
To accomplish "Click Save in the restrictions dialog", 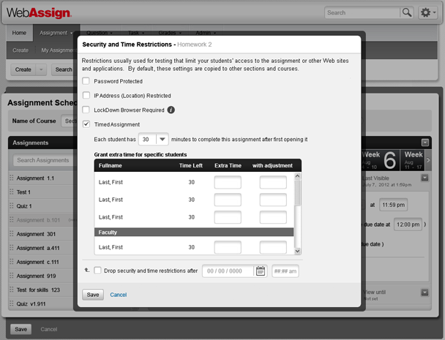I will [x=93, y=295].
